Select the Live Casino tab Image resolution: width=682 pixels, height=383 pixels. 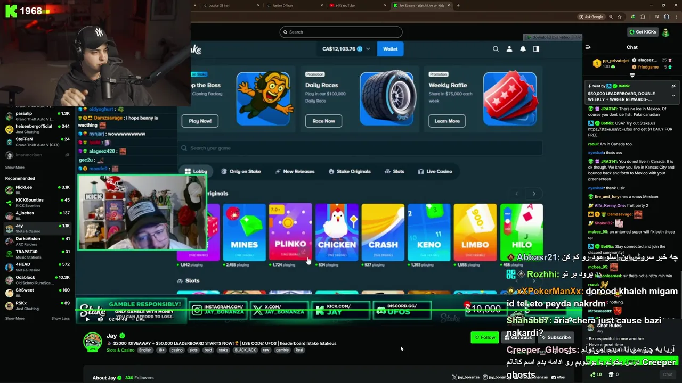point(435,171)
